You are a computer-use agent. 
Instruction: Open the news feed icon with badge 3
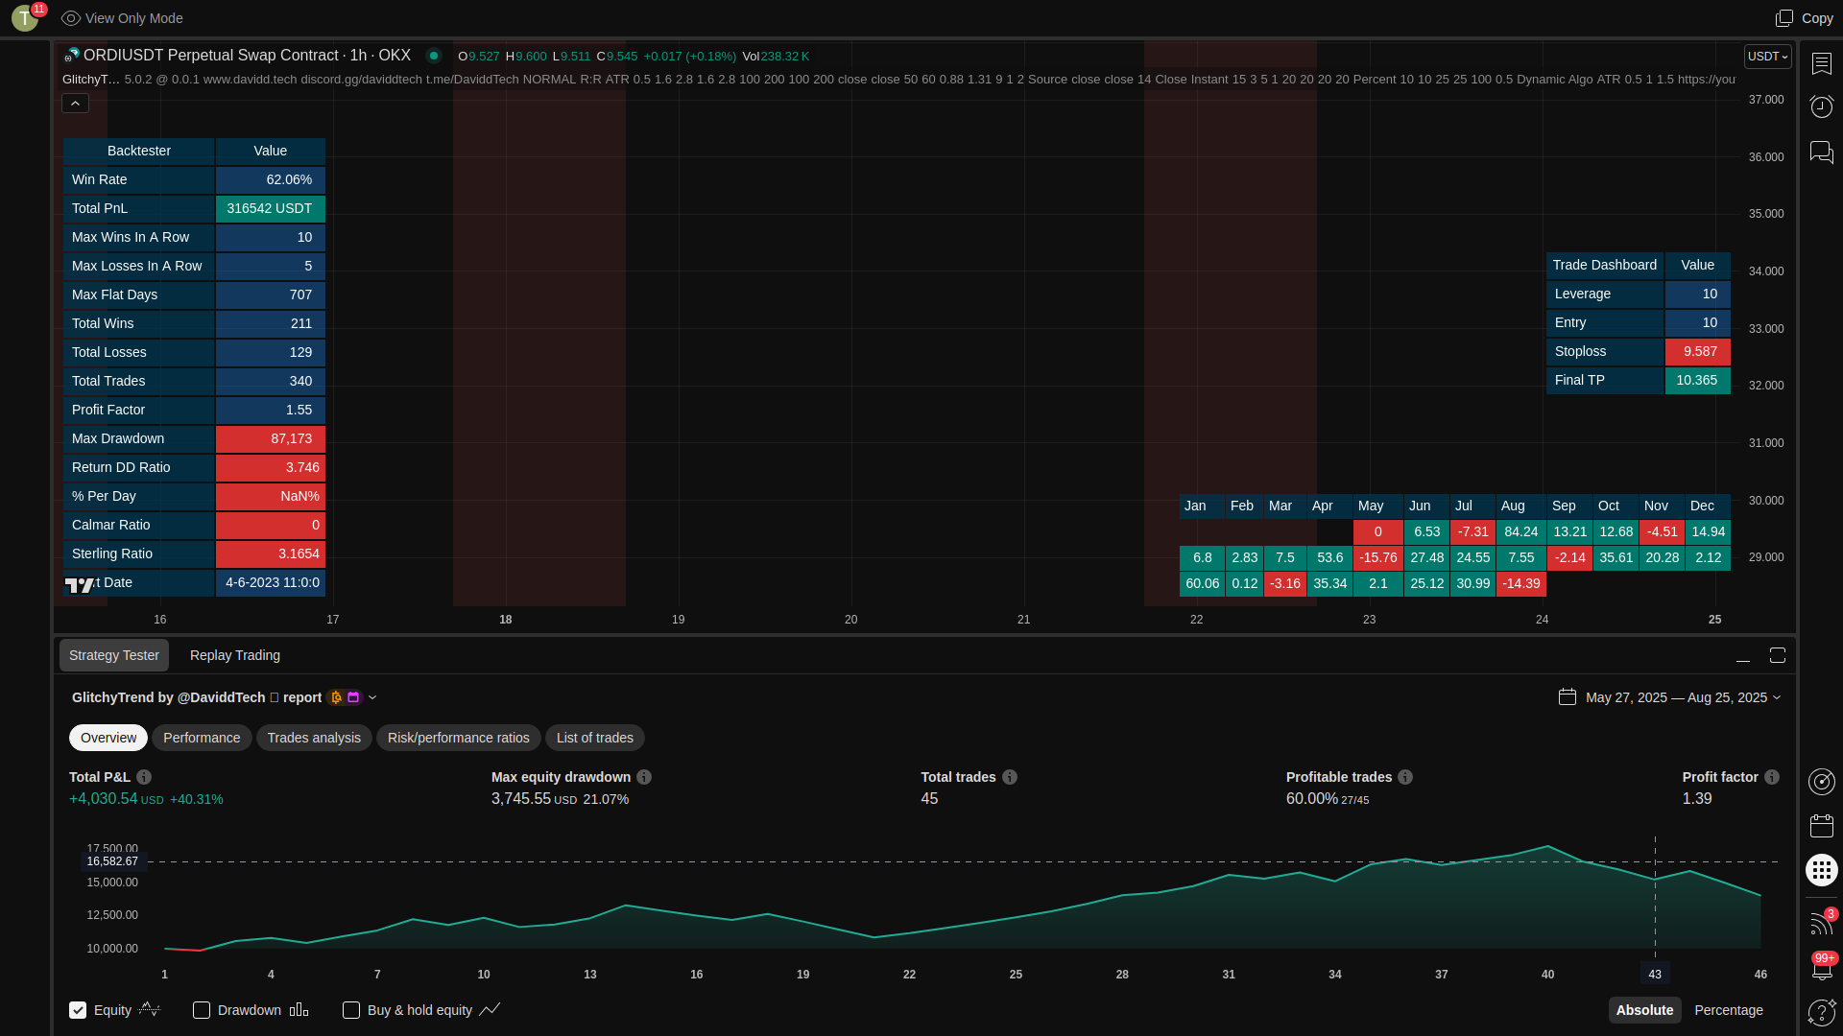(x=1821, y=923)
